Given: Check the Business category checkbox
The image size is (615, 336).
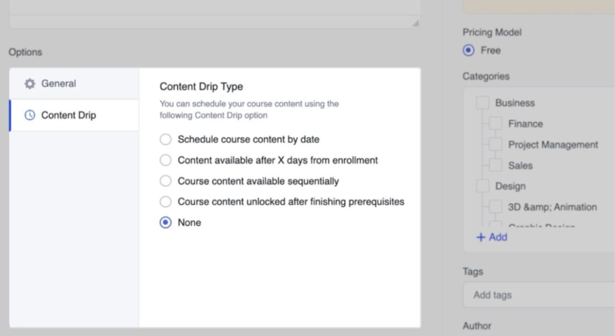Looking at the screenshot, I should click(x=482, y=103).
